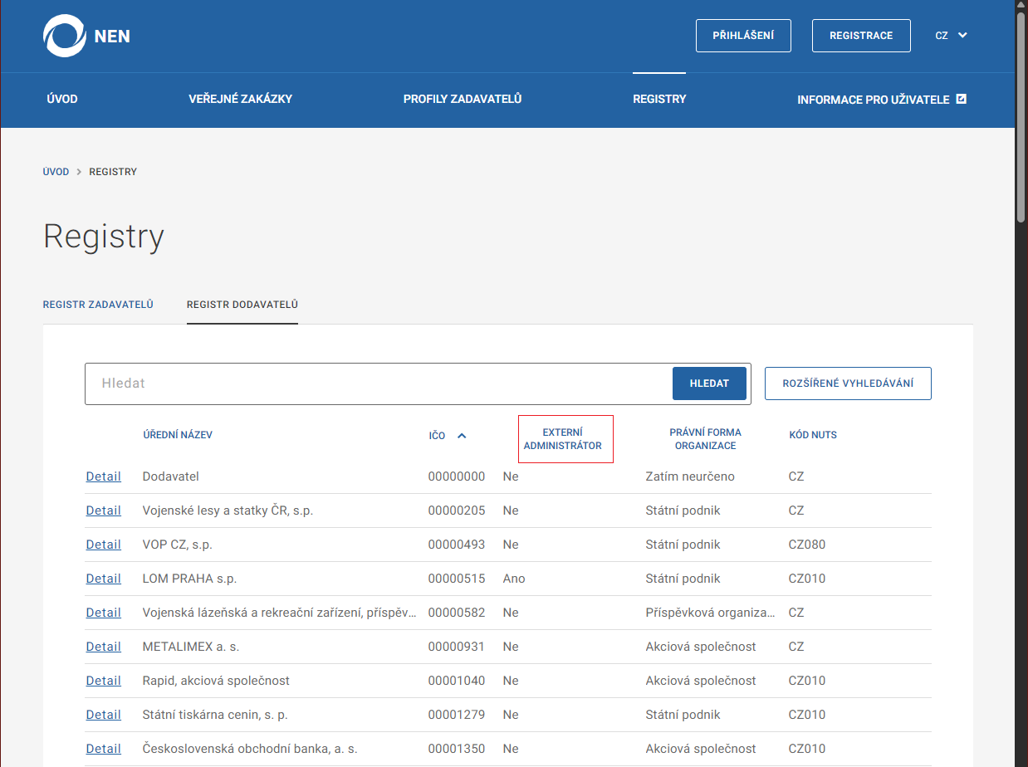Viewport: 1028px width, 767px height.
Task: Open Profily zadavatelů in navigation
Action: click(462, 99)
